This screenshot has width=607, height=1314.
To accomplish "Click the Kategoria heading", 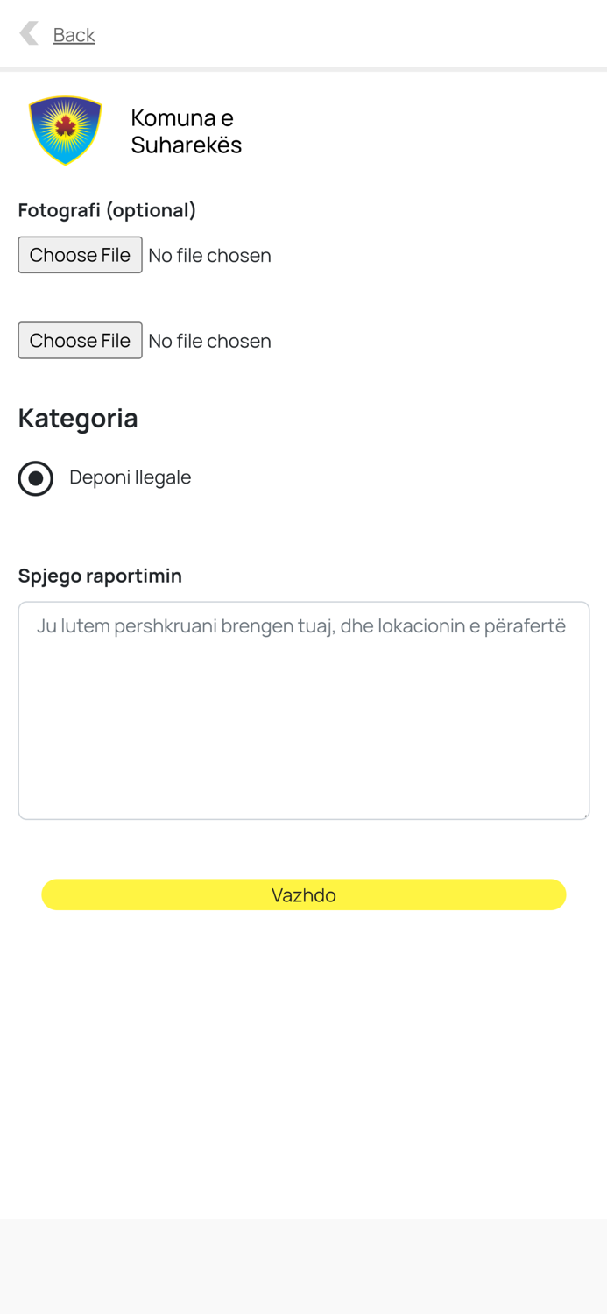I will [77, 419].
